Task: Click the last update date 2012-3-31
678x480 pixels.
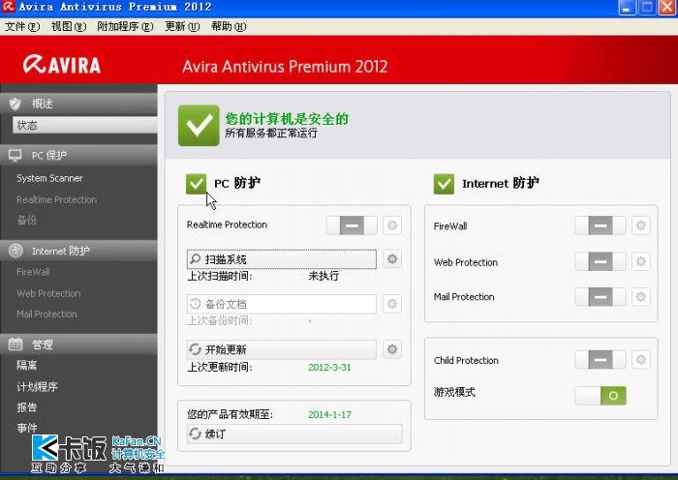Action: pos(329,368)
